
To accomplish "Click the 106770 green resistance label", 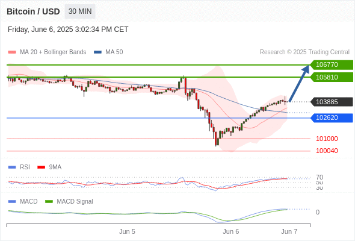I will (x=332, y=65).
